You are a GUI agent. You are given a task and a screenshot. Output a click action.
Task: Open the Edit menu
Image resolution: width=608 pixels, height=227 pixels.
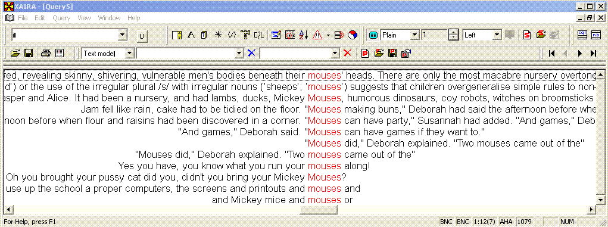40,18
